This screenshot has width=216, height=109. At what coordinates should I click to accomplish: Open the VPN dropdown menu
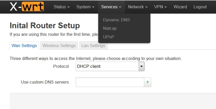(x=160, y=7)
